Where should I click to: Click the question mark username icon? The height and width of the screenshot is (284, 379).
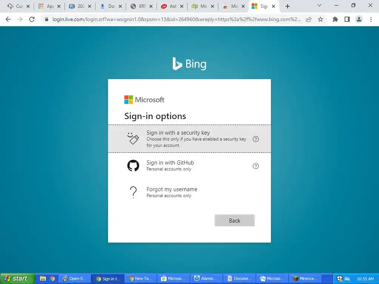(x=133, y=192)
